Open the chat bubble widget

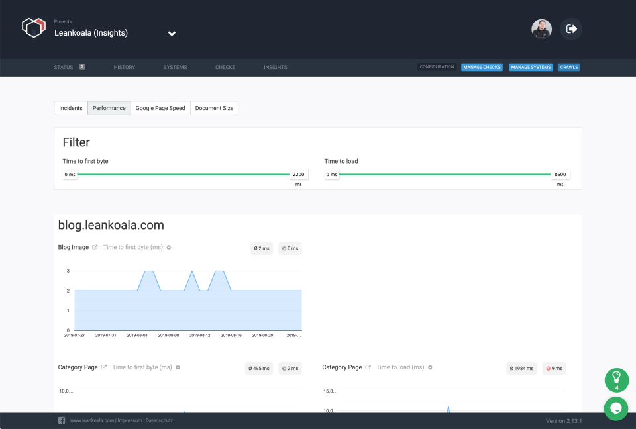(x=616, y=408)
